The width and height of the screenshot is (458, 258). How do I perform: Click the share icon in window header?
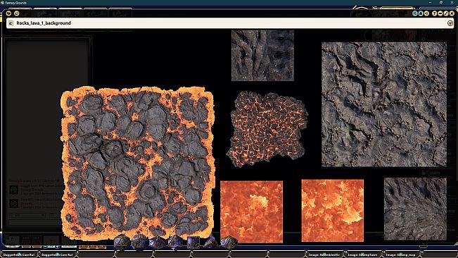(x=426, y=13)
